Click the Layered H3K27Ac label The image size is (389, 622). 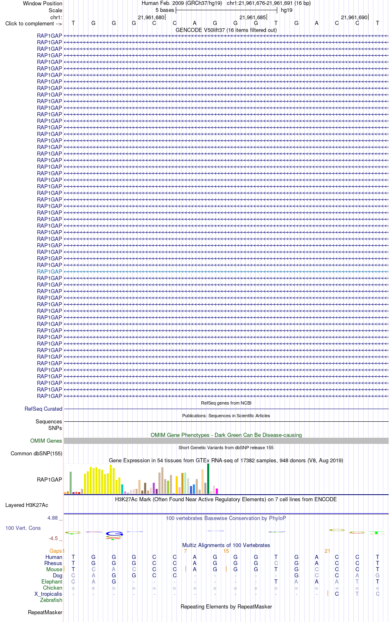(x=27, y=505)
